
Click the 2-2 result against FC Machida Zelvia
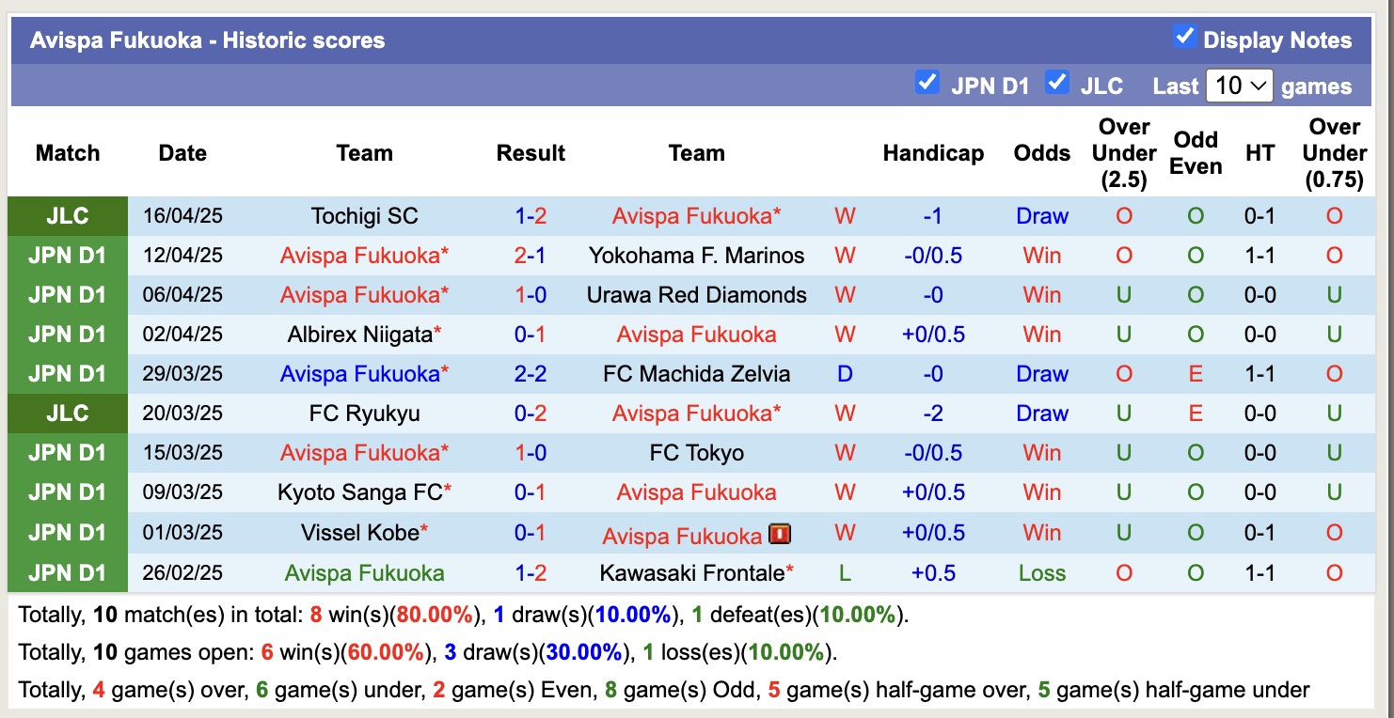point(531,373)
